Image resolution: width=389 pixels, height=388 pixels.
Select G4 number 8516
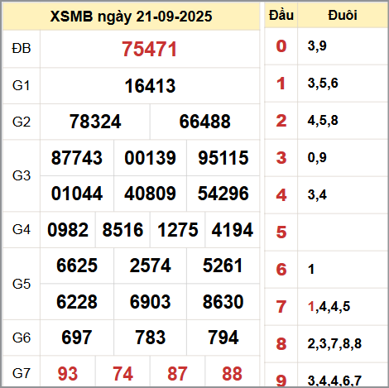[122, 230]
